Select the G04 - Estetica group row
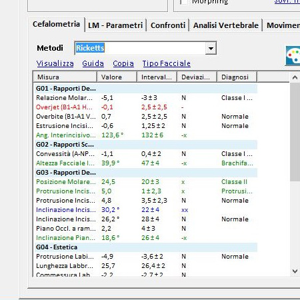 [x=145, y=247]
